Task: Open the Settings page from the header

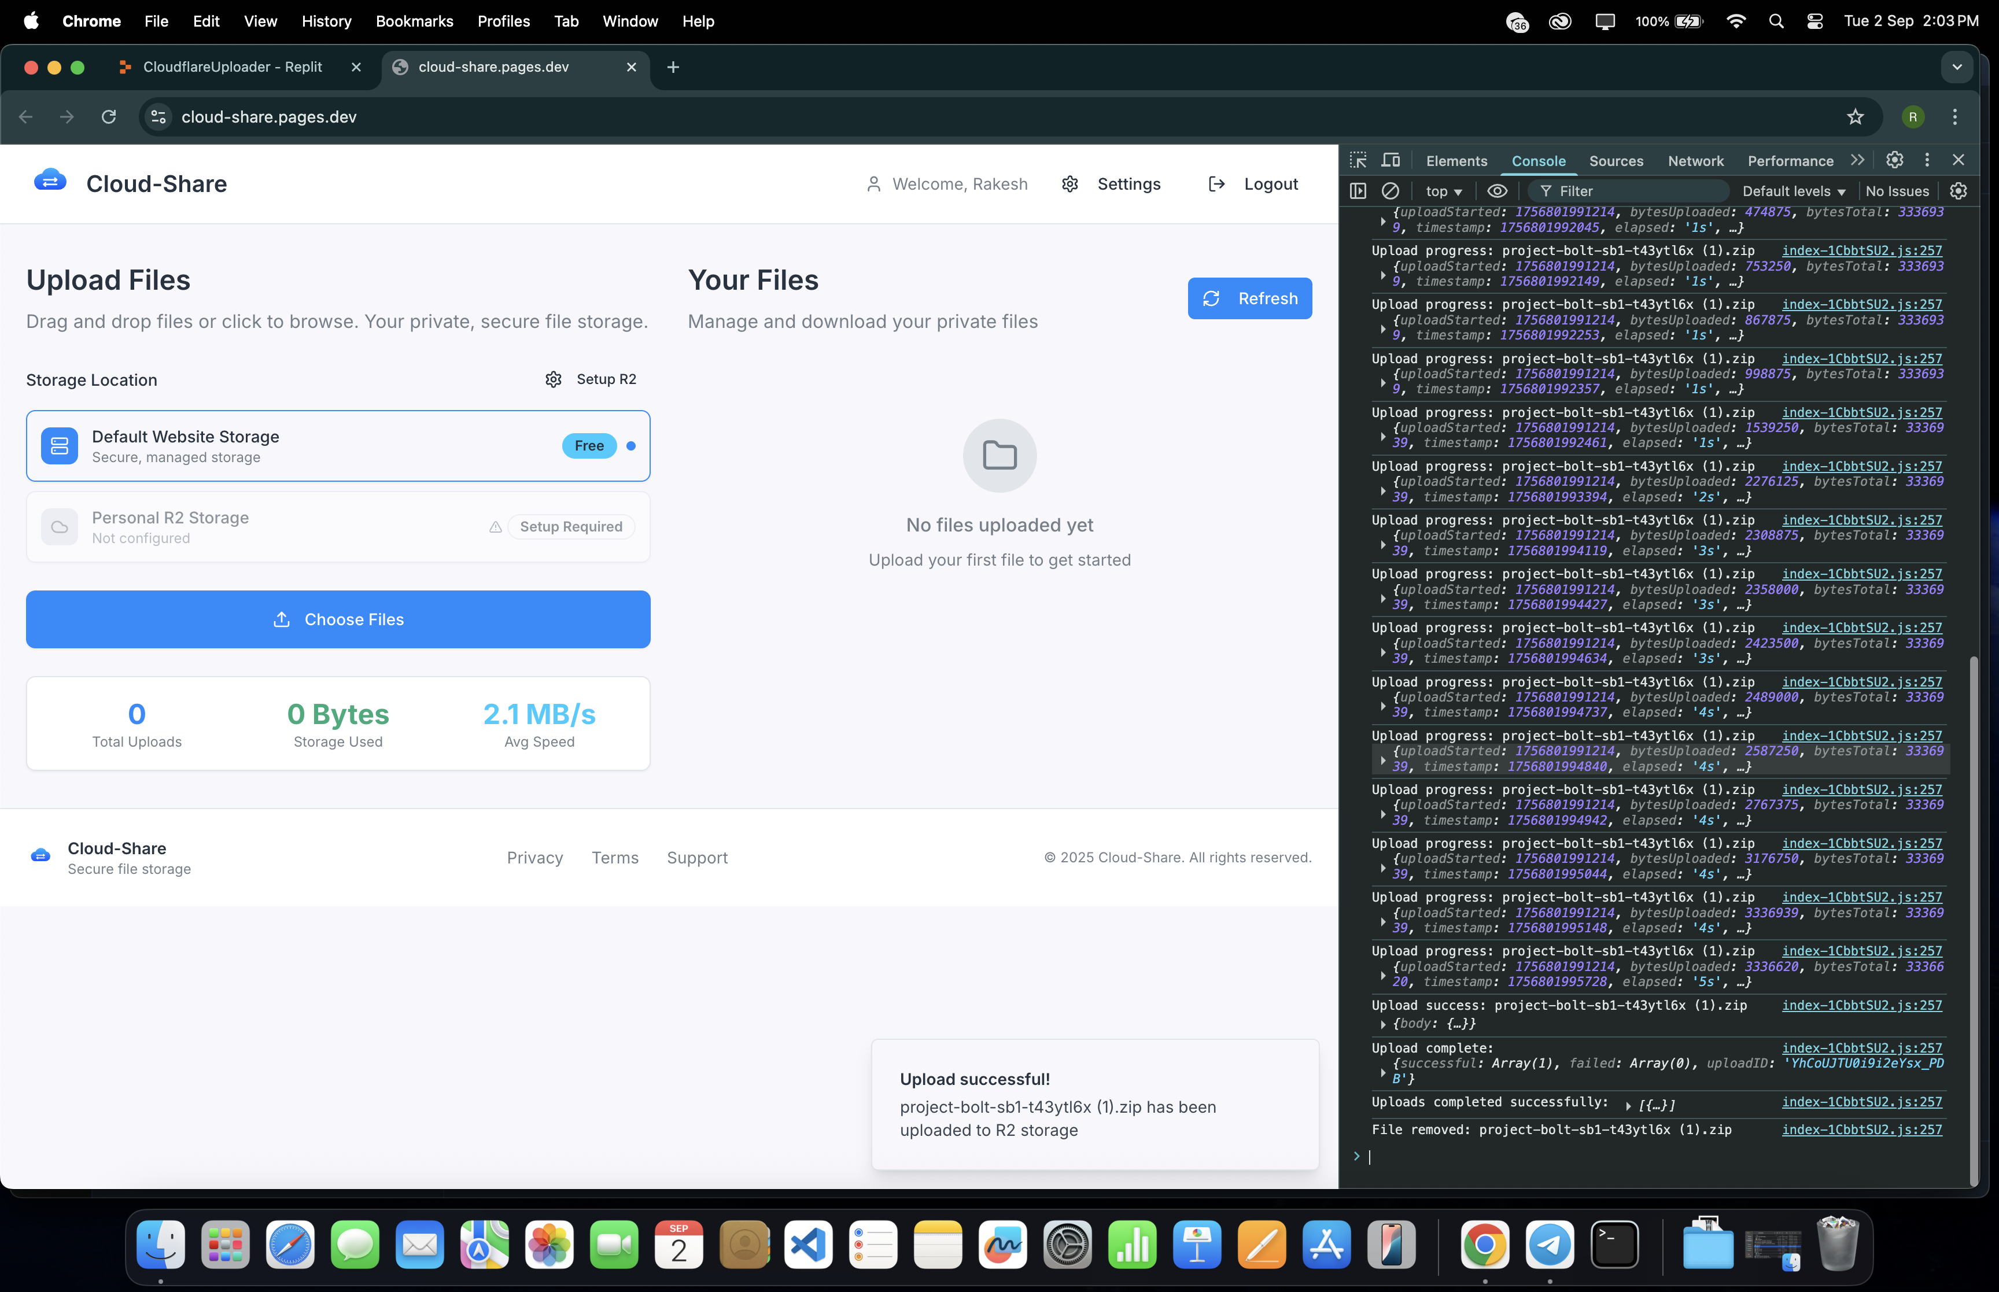Action: [1111, 184]
